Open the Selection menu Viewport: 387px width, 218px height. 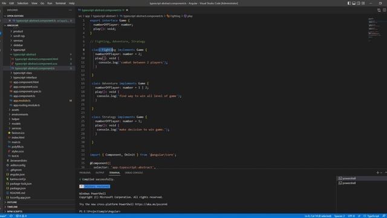(x=22, y=3)
